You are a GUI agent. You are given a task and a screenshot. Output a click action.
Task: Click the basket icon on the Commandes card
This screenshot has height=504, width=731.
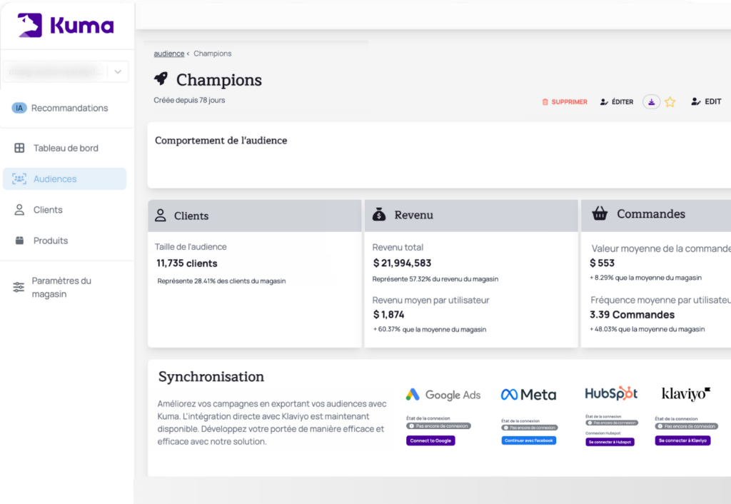click(x=599, y=214)
